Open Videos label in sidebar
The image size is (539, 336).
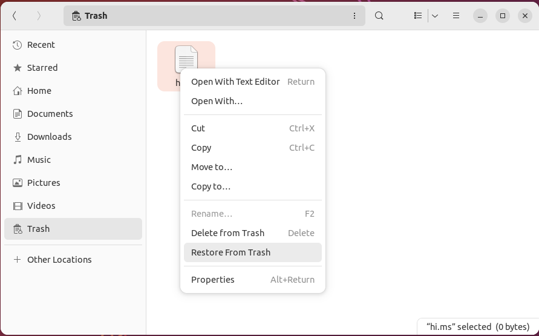point(41,206)
